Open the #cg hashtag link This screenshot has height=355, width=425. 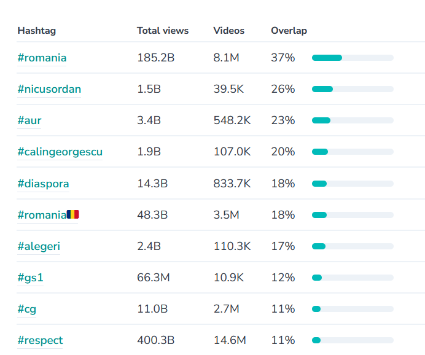tap(26, 309)
